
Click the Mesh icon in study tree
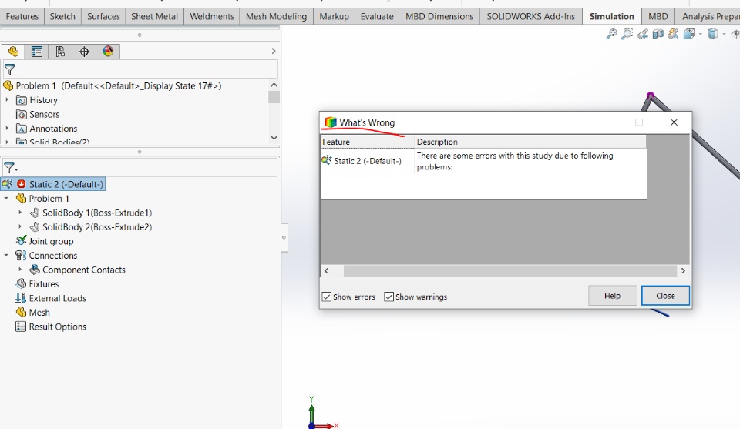click(21, 312)
